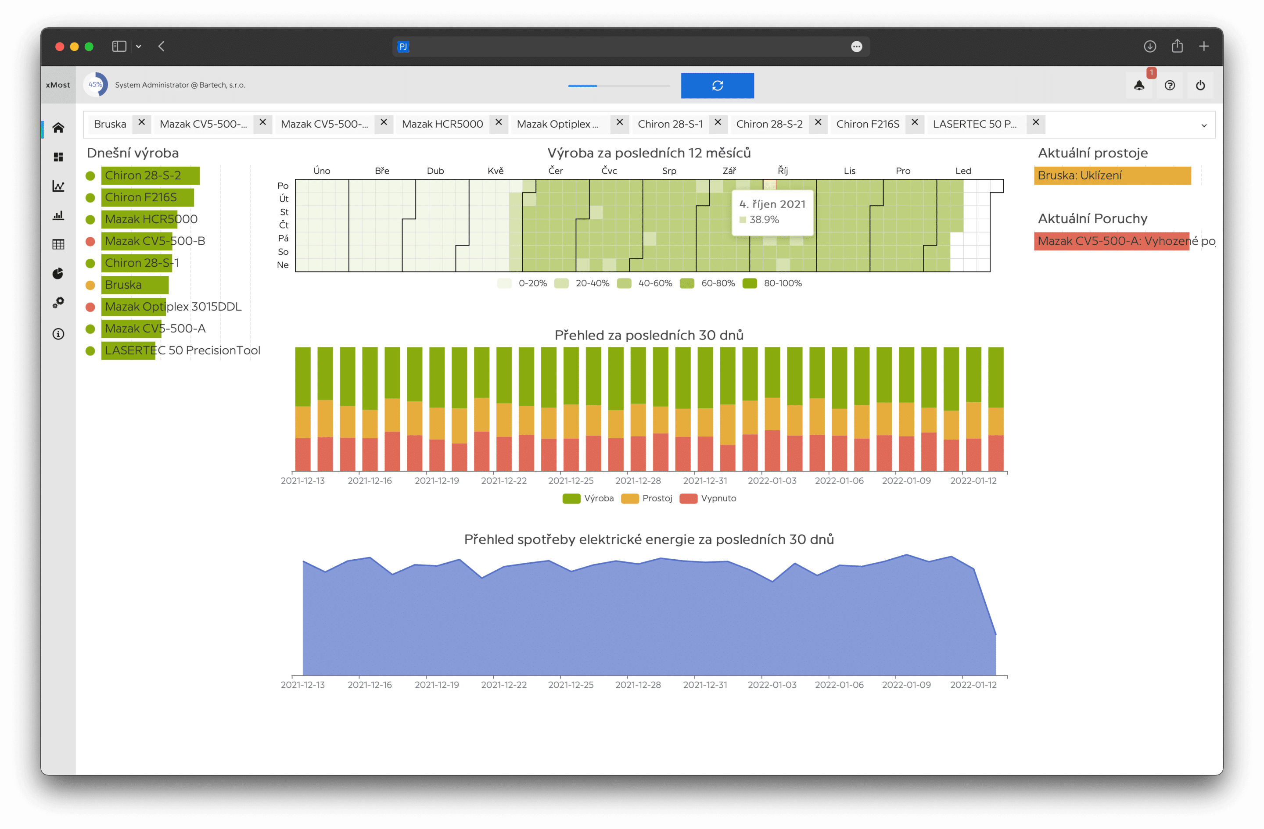The width and height of the screenshot is (1264, 829).
Task: Open the tiles overview sidebar icon
Action: coord(58,157)
